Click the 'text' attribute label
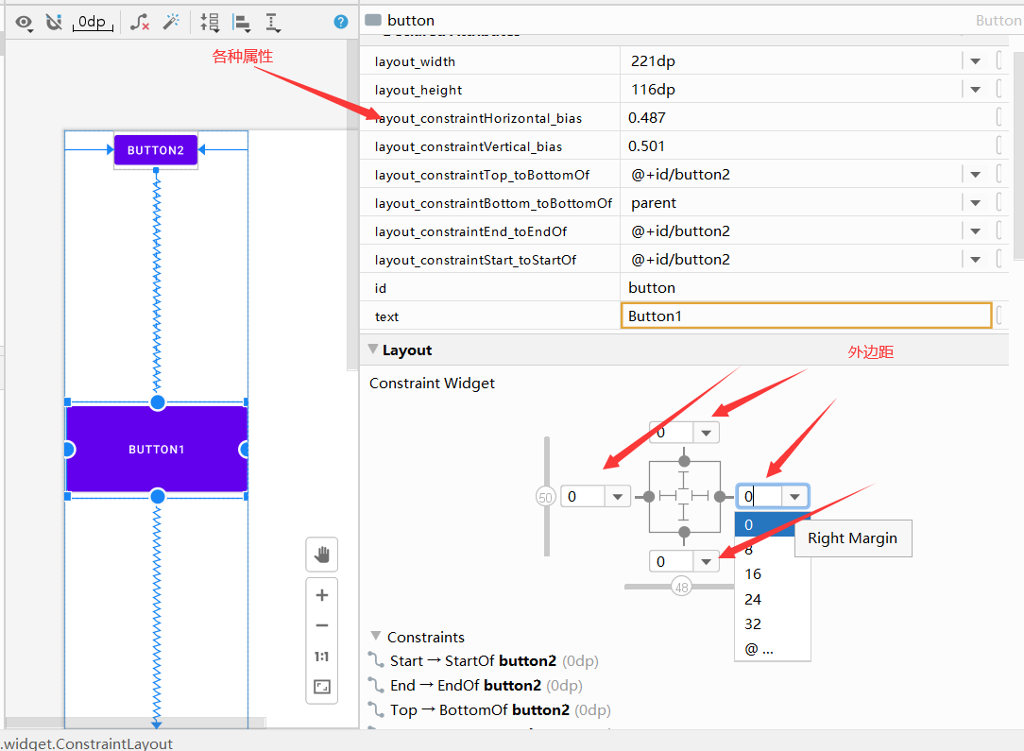Viewport: 1024px width, 751px height. [x=386, y=316]
